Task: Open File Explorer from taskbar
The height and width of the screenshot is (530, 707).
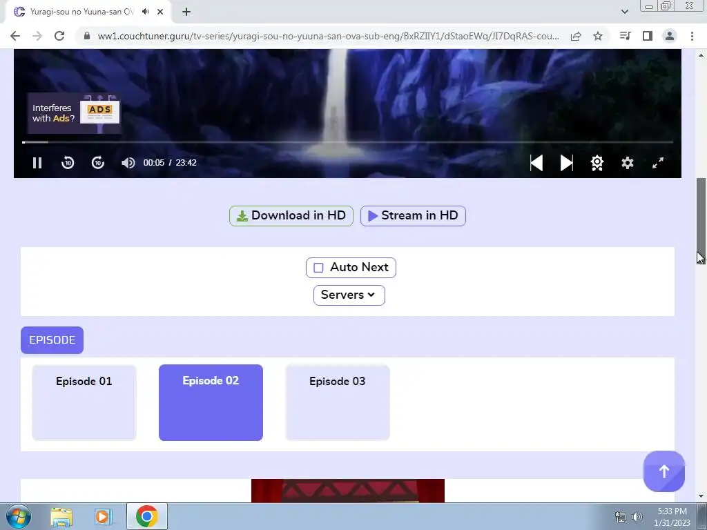Action: [61, 516]
